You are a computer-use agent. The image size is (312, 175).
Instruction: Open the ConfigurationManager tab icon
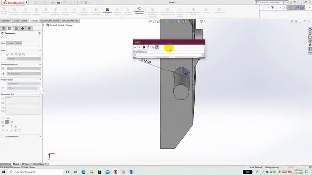16,28
